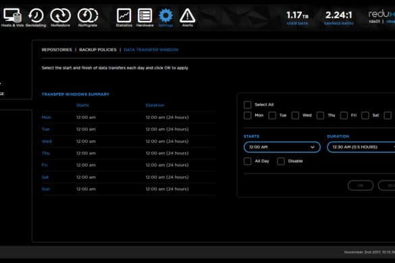Switch to the Repositories tab
395x263 pixels.
click(57, 50)
